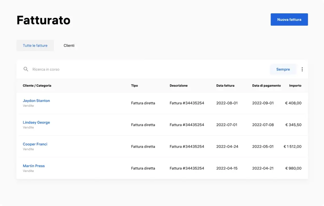The height and width of the screenshot is (206, 324).
Task: Click the search magnifier icon
Action: pos(26,69)
